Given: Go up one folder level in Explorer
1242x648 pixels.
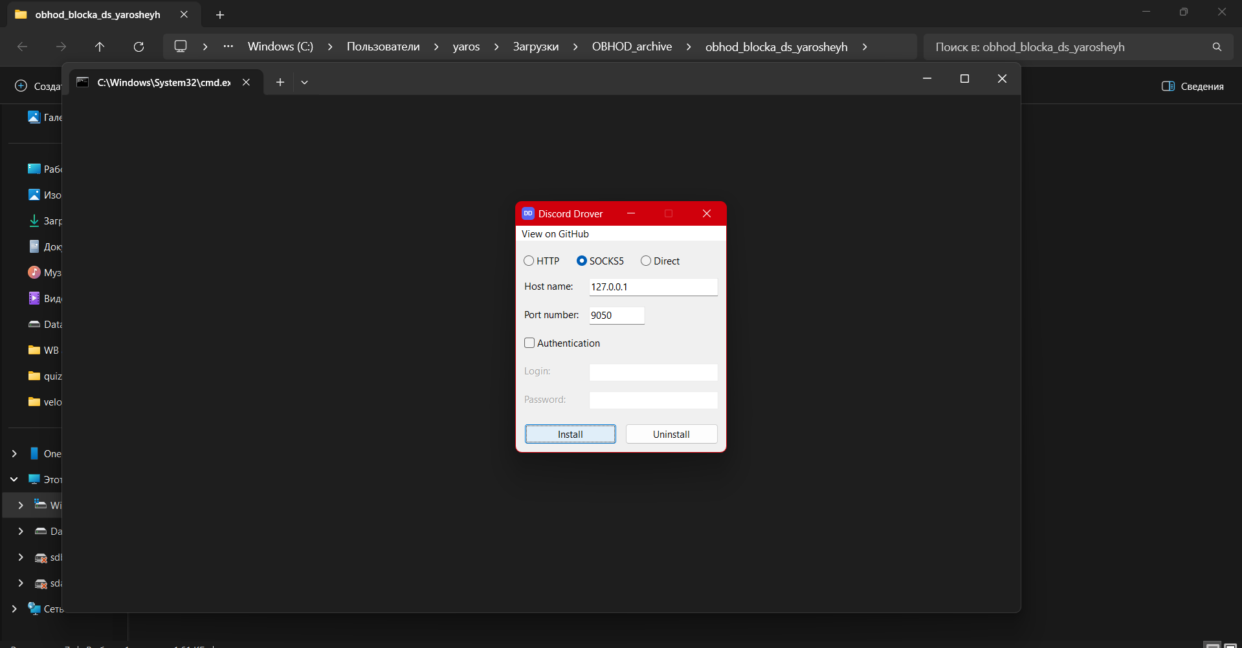Looking at the screenshot, I should pos(100,47).
